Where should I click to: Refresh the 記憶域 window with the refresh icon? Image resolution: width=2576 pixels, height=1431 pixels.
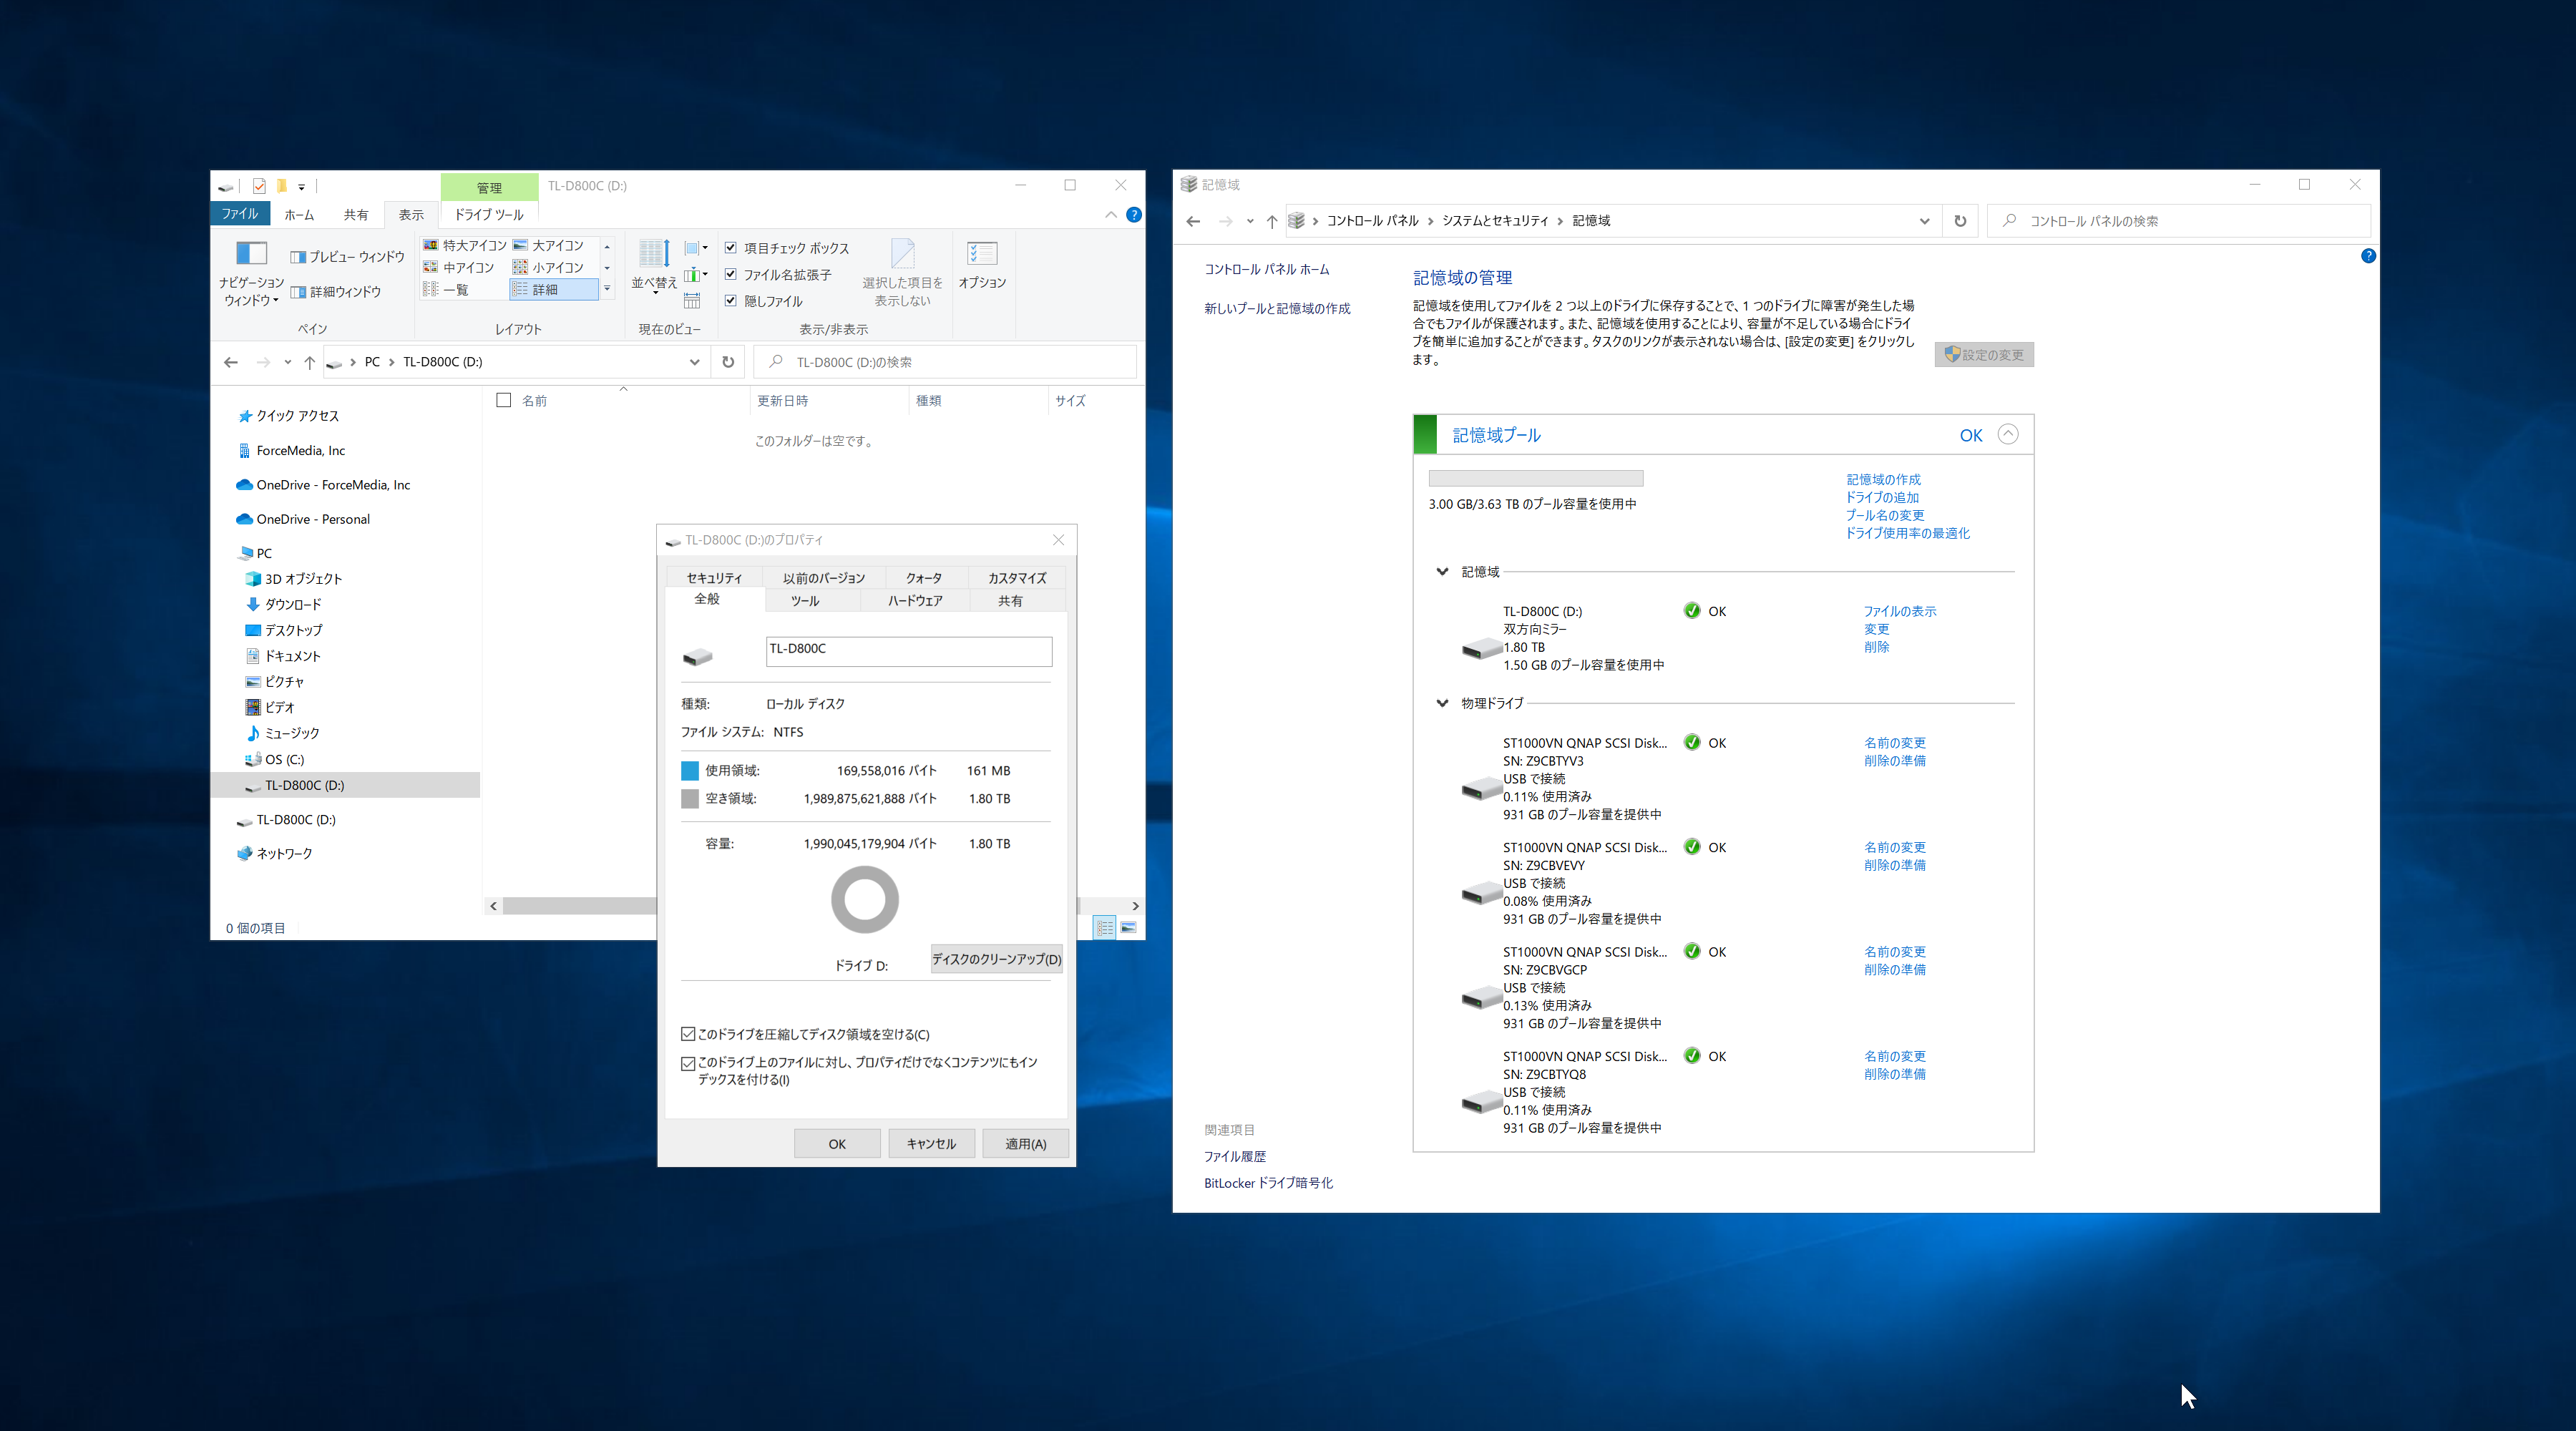click(1959, 221)
